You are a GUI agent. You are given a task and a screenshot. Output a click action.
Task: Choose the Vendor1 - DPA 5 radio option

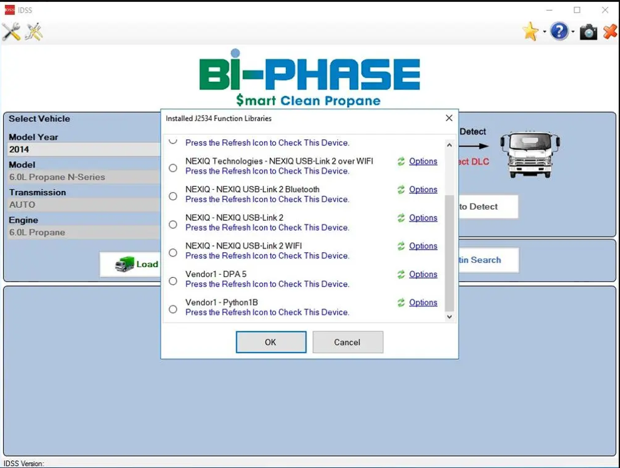tap(173, 281)
